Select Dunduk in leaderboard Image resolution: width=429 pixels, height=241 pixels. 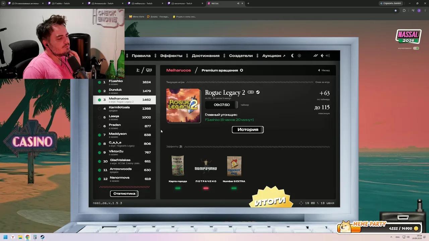124,91
